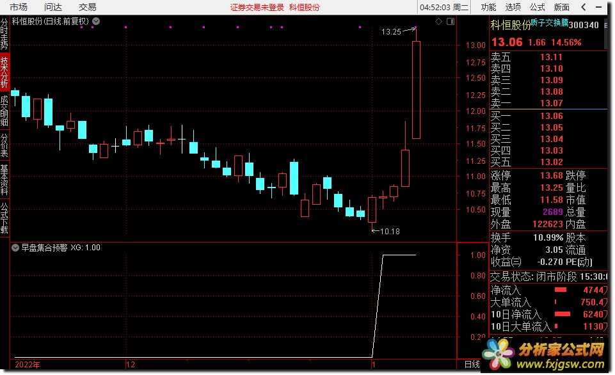Click the 12 month marker on time axis
Image resolution: width=615 pixels, height=375 pixels.
[130, 364]
